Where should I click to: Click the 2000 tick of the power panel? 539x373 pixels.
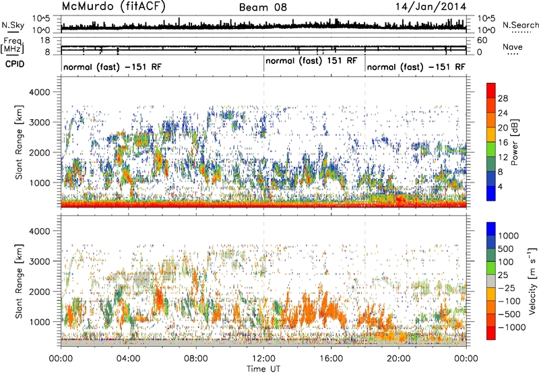pyautogui.click(x=41, y=152)
